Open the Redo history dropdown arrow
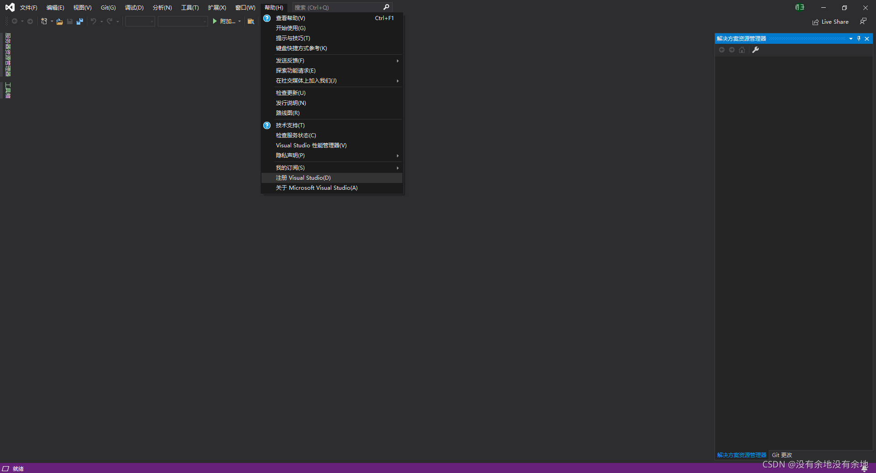Viewport: 876px width, 473px height. tap(117, 21)
